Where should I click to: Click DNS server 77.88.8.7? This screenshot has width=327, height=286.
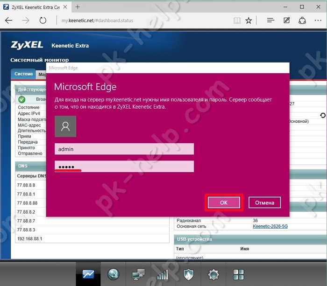[26, 221]
